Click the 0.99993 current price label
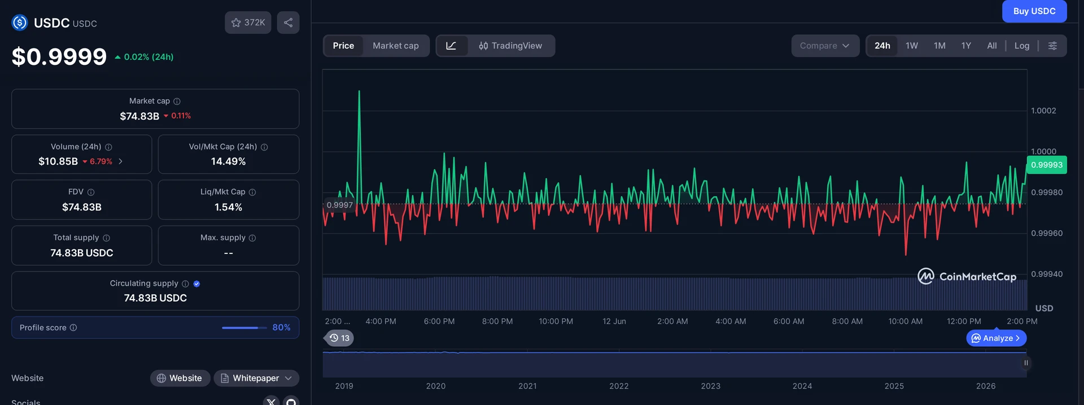1084x405 pixels. (1047, 165)
